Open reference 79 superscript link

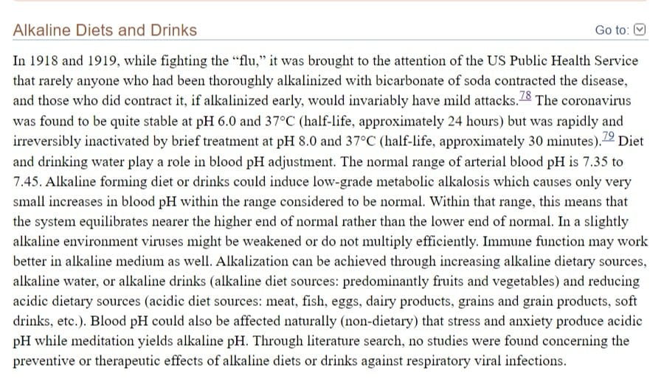tap(608, 136)
